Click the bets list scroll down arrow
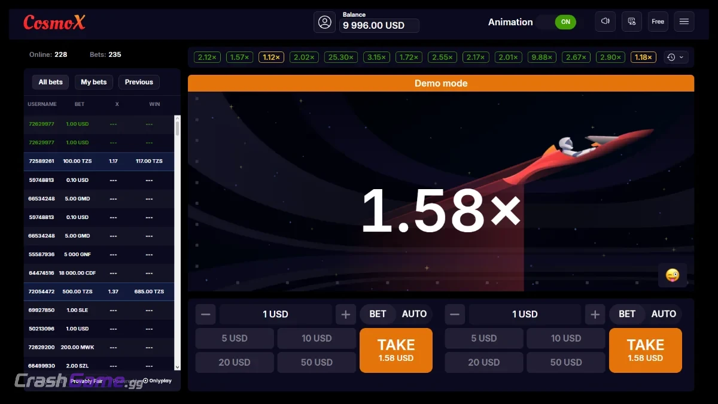 tap(177, 367)
